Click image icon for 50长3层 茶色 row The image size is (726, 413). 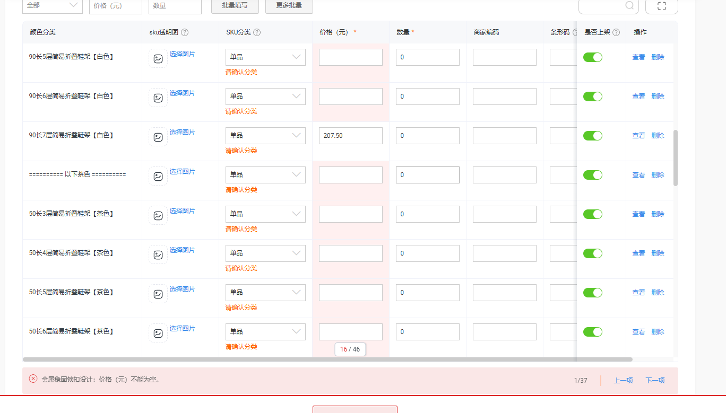point(158,215)
